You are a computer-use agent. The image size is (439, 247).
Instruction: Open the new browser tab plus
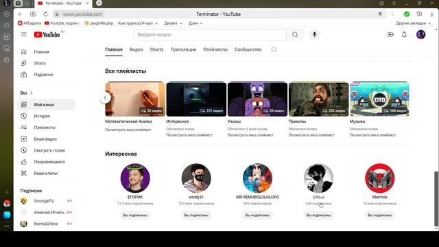point(99,3)
